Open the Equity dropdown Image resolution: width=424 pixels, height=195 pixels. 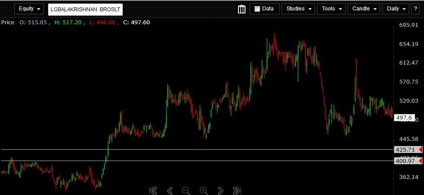[x=29, y=9]
